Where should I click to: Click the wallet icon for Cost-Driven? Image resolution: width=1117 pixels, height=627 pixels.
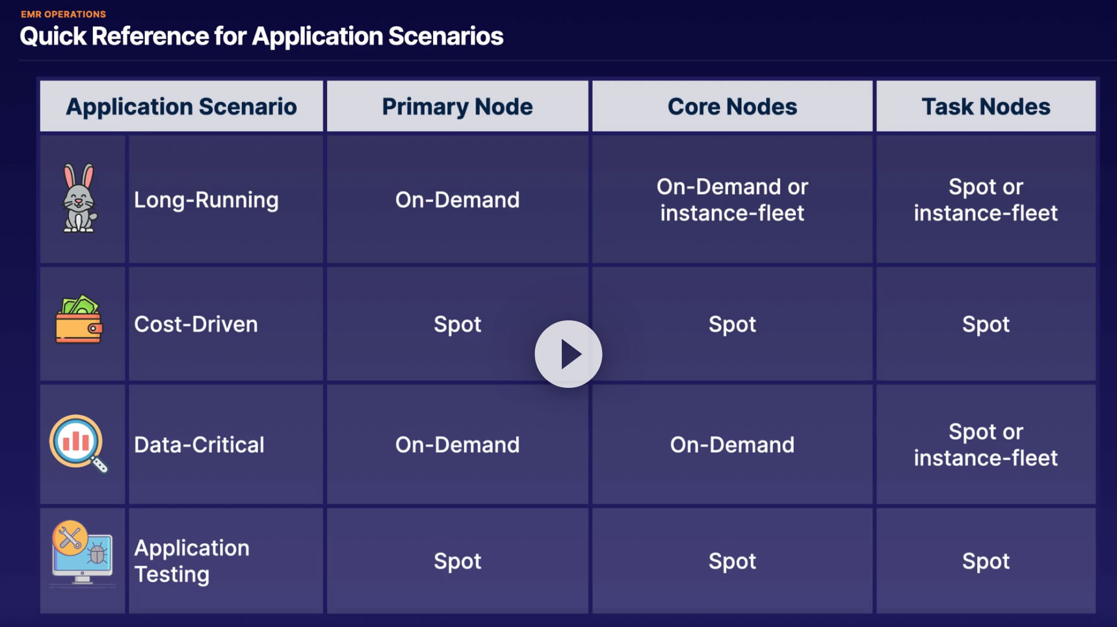79,320
